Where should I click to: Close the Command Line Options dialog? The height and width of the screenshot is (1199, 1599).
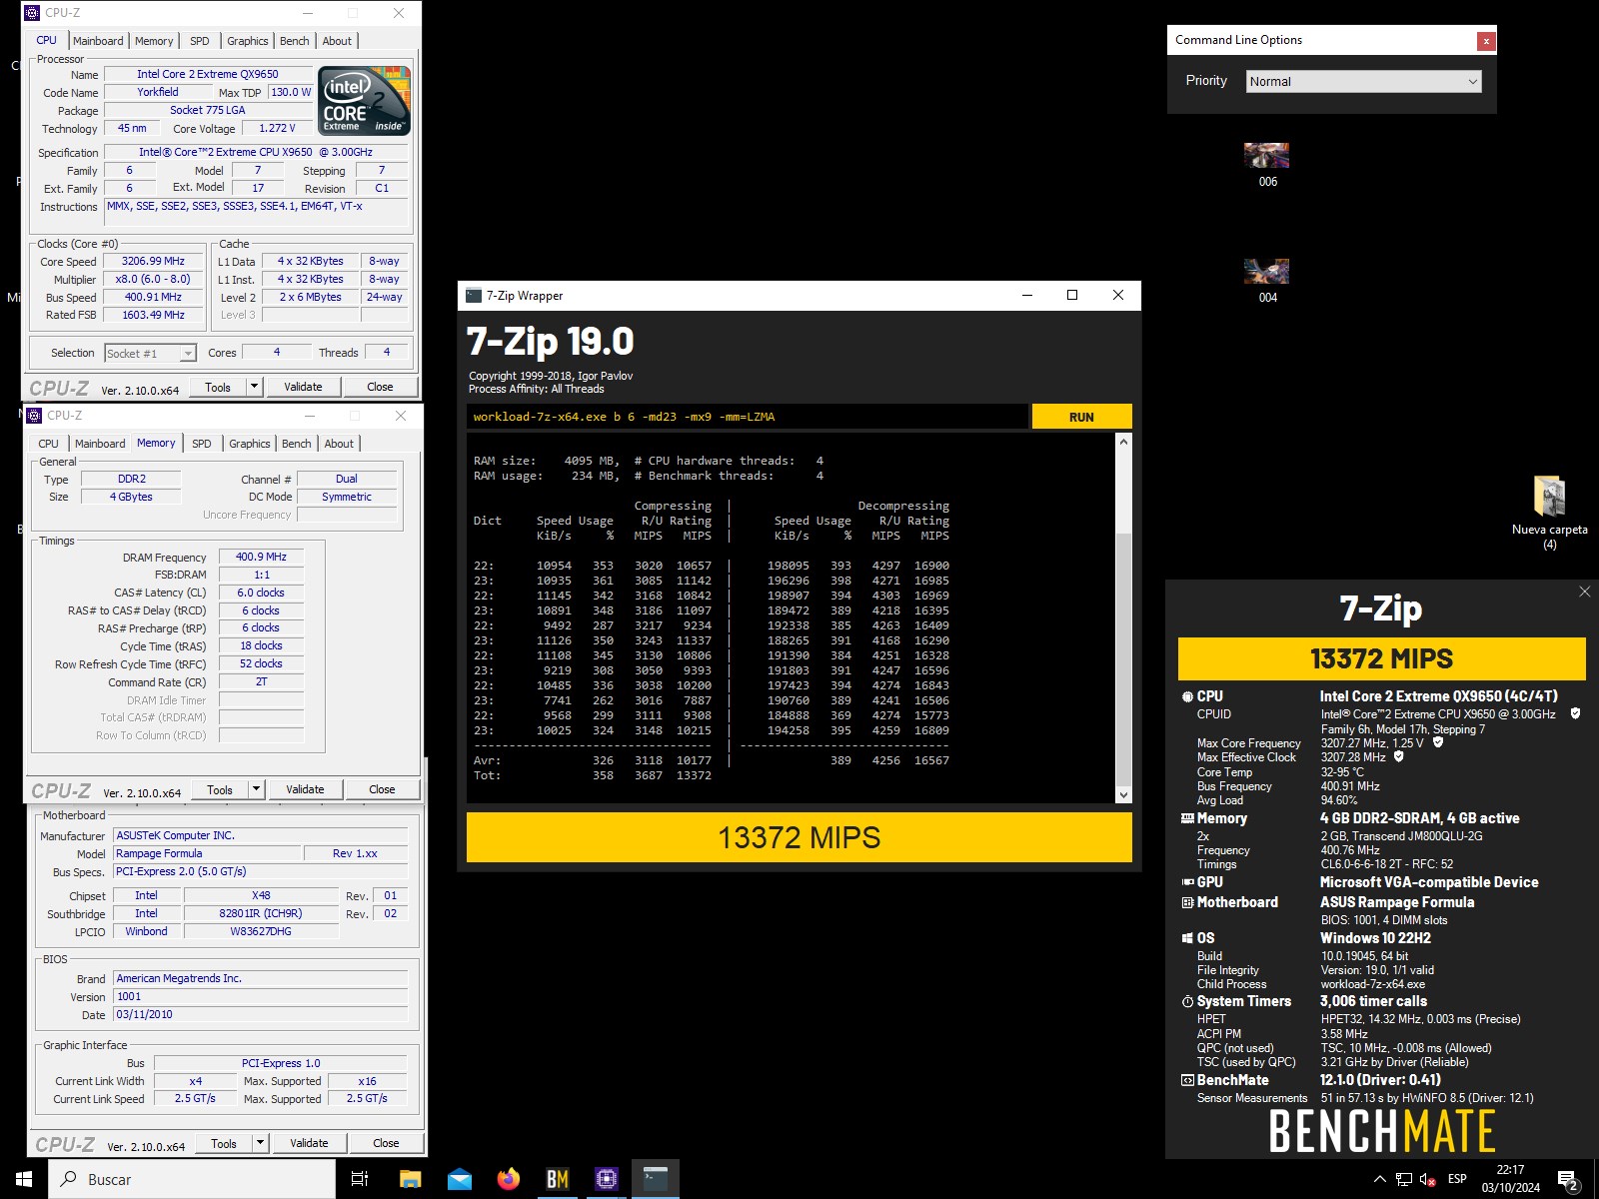1486,41
